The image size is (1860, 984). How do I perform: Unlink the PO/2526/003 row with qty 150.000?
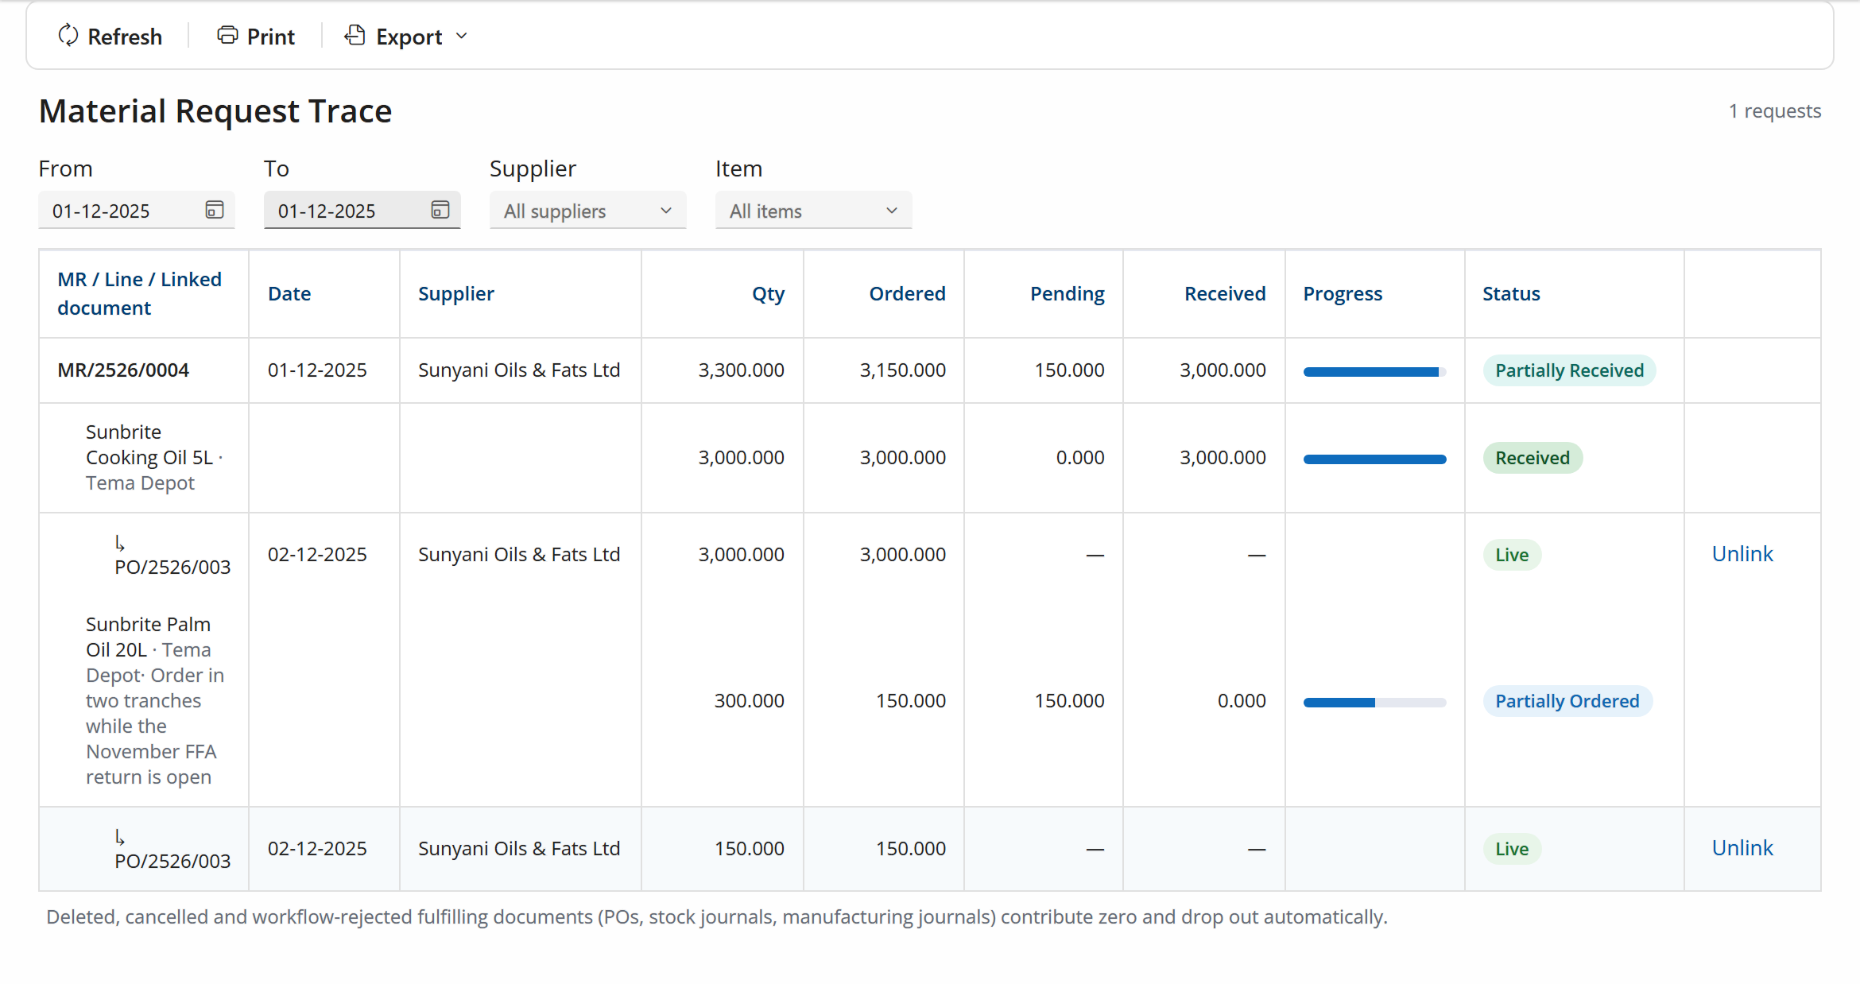[1742, 848]
